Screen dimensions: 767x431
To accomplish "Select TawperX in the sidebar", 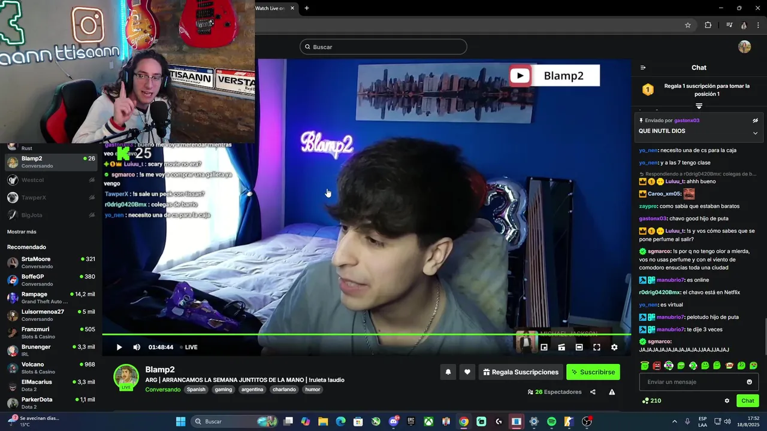I will pyautogui.click(x=51, y=198).
